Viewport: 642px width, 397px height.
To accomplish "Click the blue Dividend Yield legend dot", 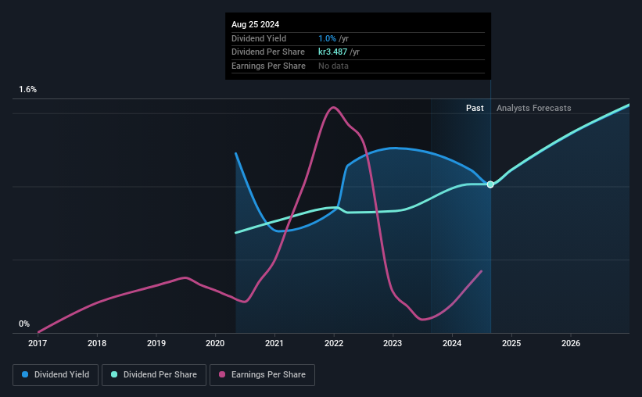I will 25,374.
